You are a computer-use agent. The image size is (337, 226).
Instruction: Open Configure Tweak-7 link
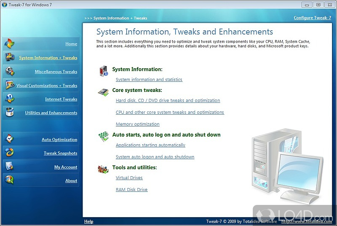pos(312,18)
